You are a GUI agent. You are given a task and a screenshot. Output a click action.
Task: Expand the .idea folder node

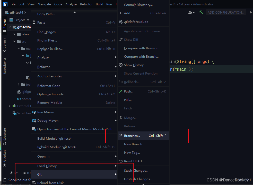[14, 34]
